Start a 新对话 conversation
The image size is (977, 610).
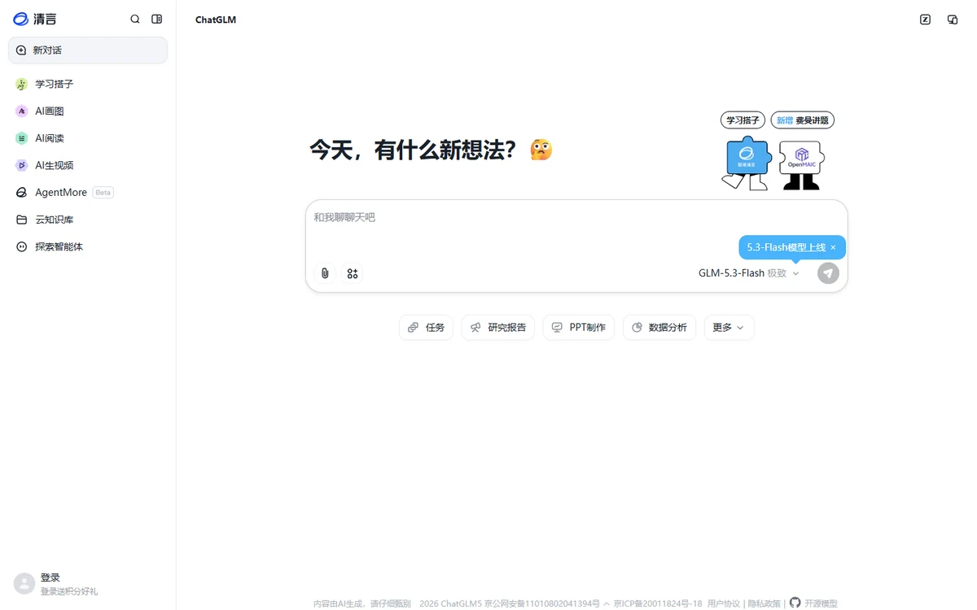tap(88, 50)
